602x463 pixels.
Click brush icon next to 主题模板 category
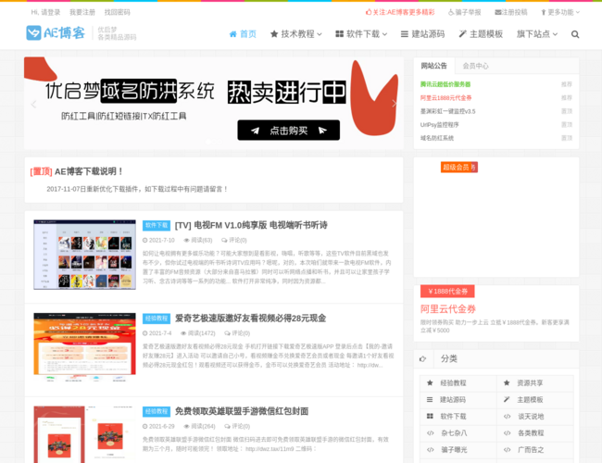(x=507, y=400)
